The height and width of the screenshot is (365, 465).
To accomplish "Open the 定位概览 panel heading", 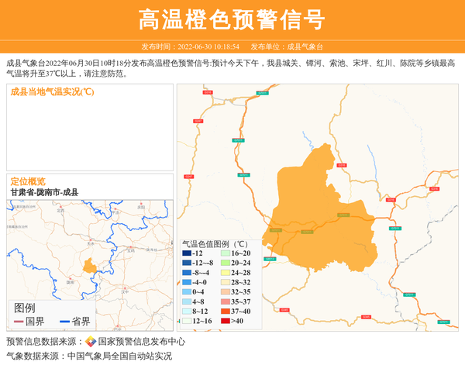I will point(28,181).
